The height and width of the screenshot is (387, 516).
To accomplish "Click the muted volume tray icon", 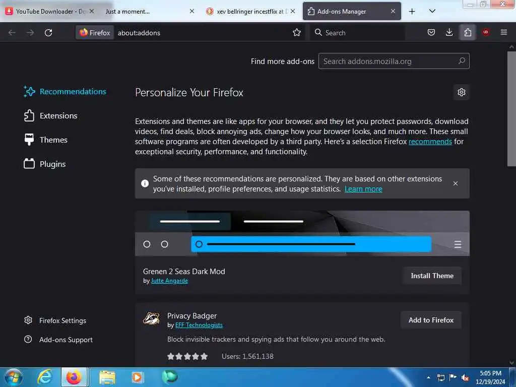I will coord(465,377).
